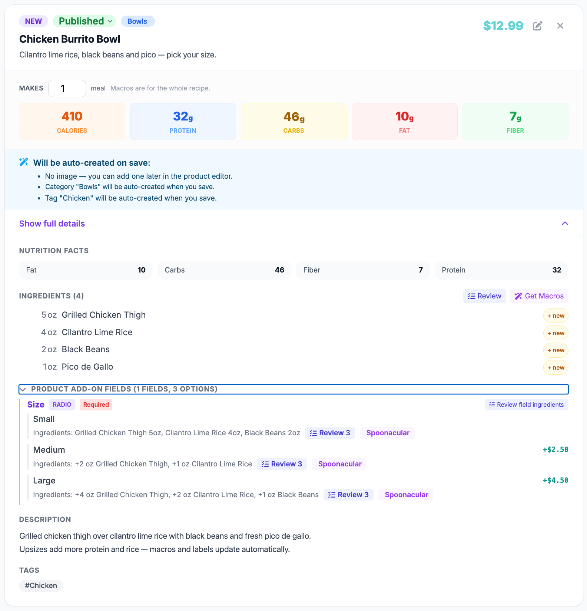Click the 410 Calories macro card

[72, 122]
